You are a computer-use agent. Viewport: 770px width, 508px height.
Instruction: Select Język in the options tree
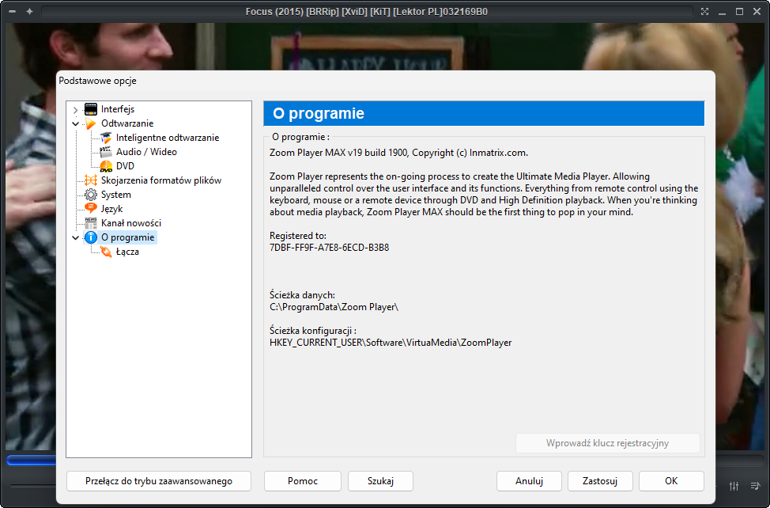112,209
